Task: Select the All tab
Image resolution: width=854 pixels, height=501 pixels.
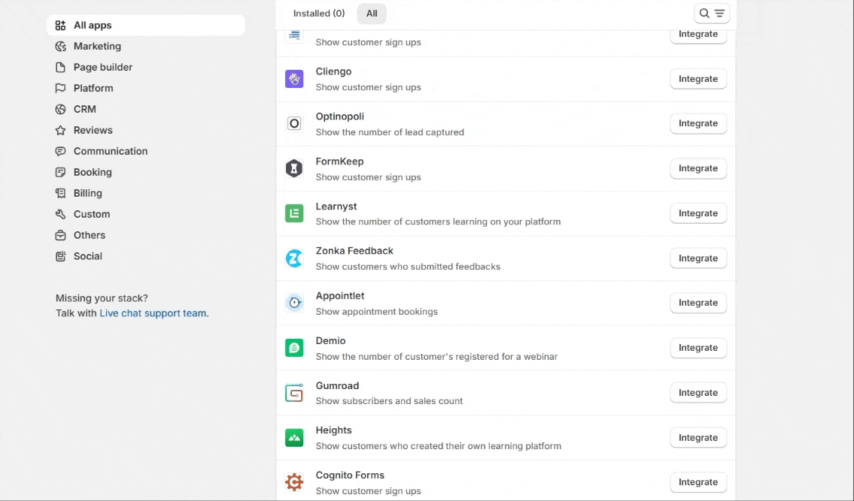Action: point(372,14)
